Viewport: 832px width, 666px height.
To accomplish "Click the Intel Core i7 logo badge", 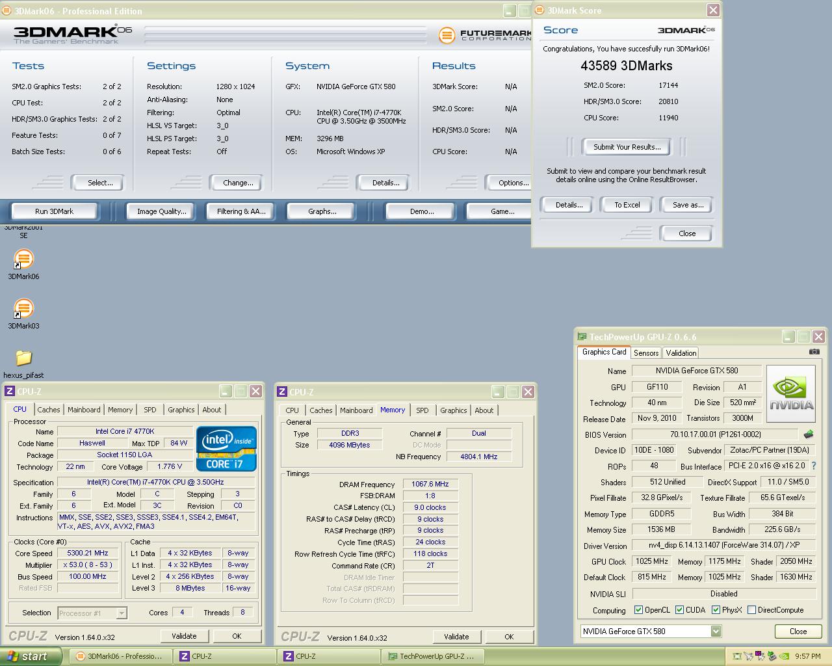I will [226, 448].
